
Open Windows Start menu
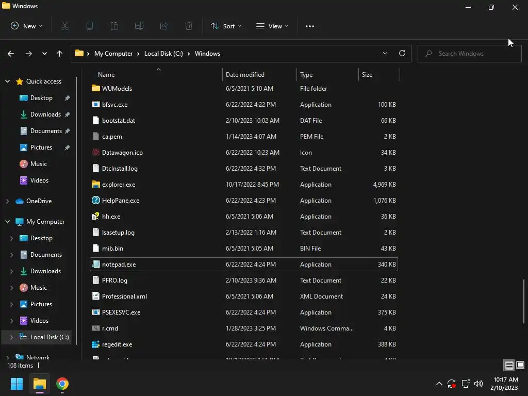coord(17,384)
